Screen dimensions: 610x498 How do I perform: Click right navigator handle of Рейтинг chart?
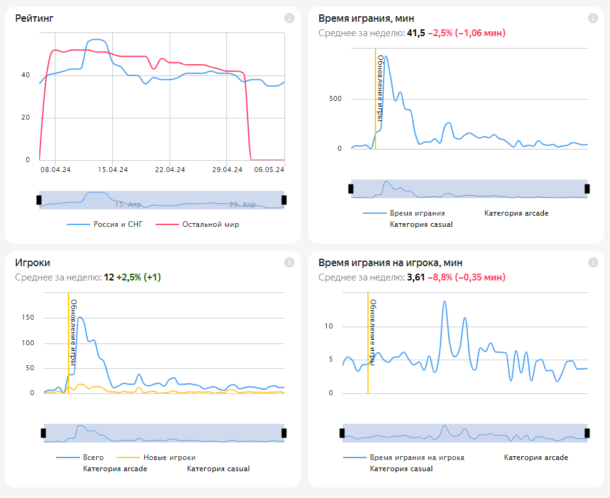click(x=284, y=199)
